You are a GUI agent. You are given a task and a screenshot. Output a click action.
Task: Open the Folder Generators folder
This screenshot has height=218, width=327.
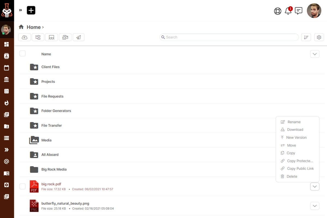tap(56, 111)
